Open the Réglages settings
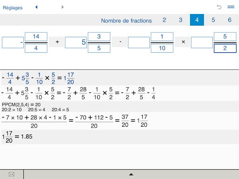 coord(13,7)
